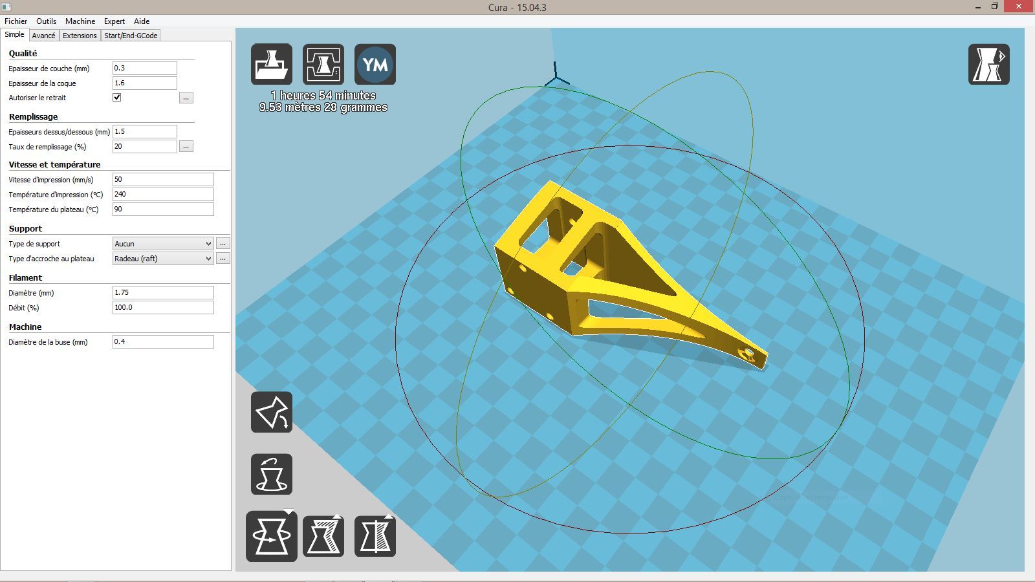1035x582 pixels.
Task: Click the Load model icon
Action: point(272,64)
